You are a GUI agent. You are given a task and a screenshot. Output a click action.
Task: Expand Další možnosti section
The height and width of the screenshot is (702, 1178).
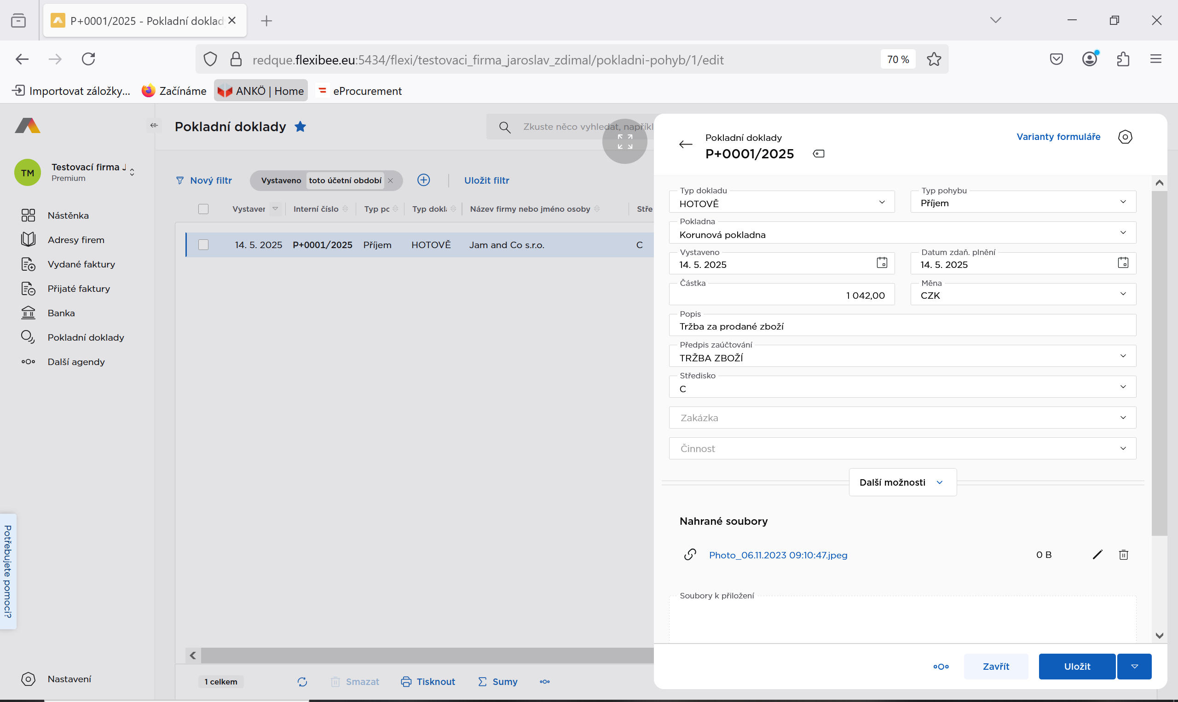click(x=902, y=482)
